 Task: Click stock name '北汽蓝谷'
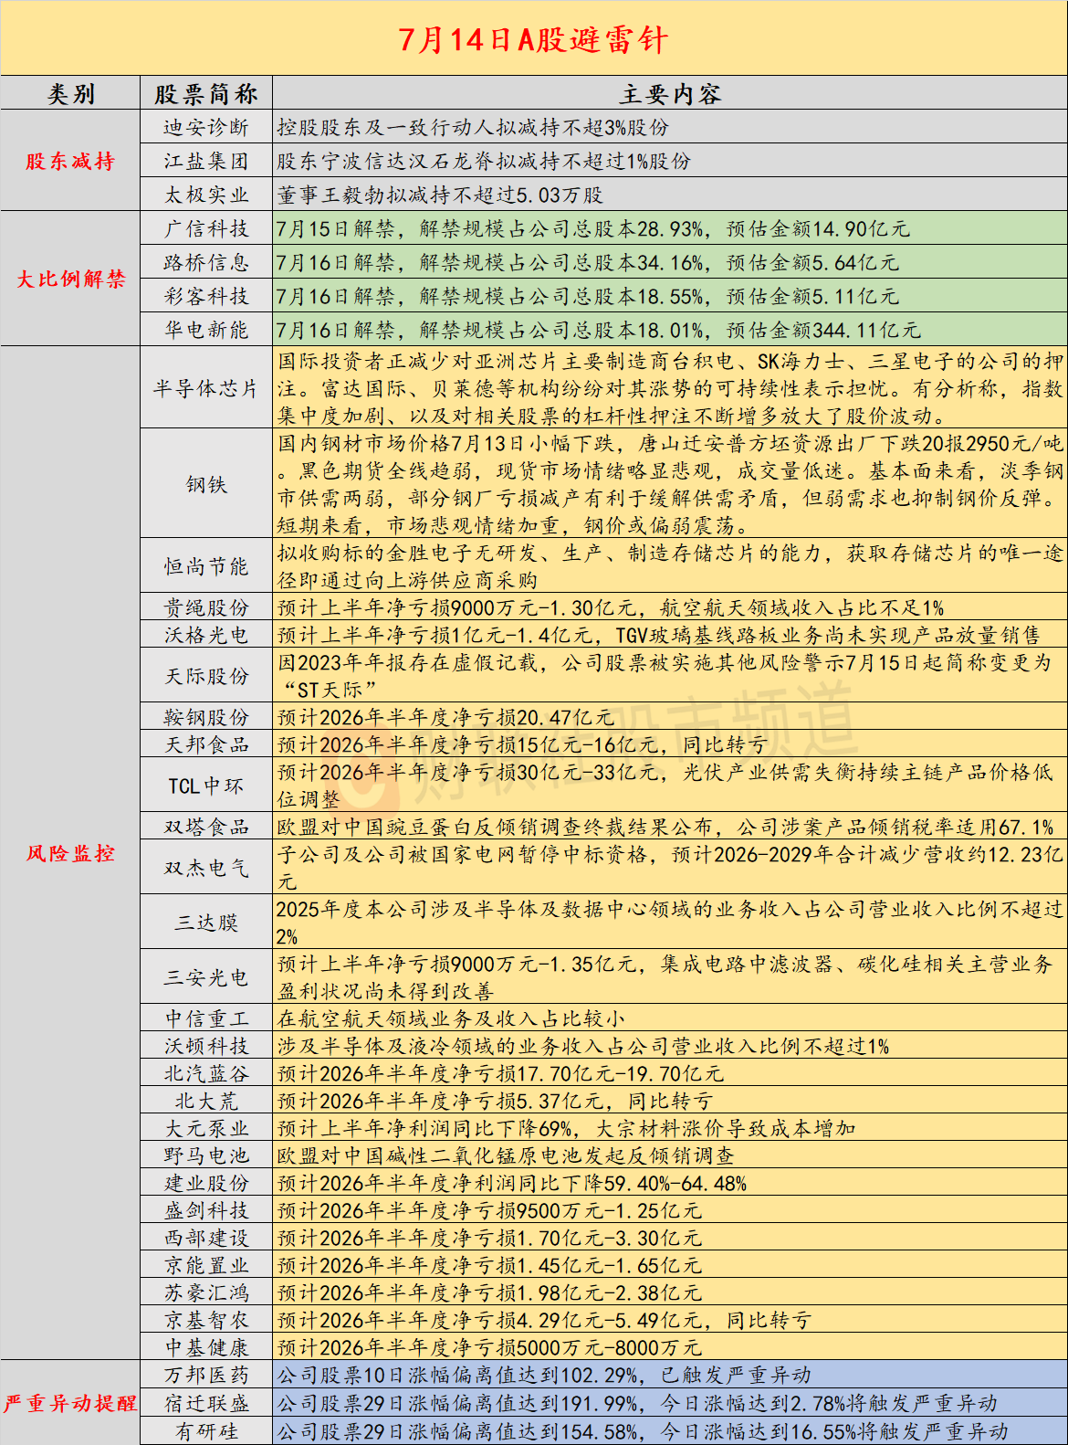(206, 1073)
